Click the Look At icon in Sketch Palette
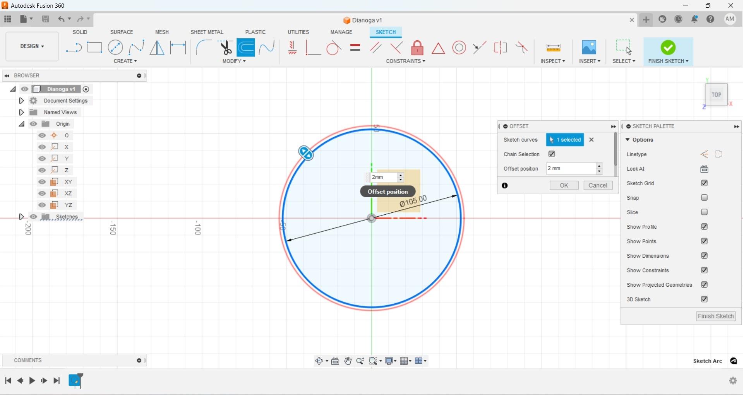The height and width of the screenshot is (395, 744). 704,169
